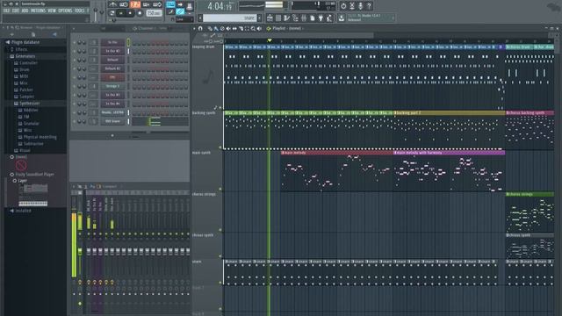Viewport: 562px width, 316px height.
Task: Click the stop button in transport
Action: (x=130, y=13)
